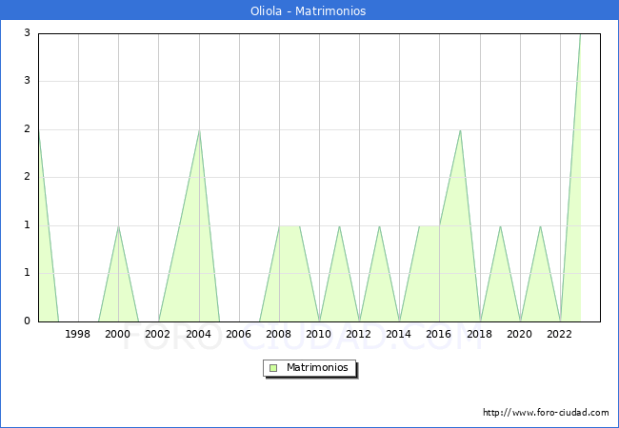
Task: Click the 2016 year tick label
Action: coord(439,334)
